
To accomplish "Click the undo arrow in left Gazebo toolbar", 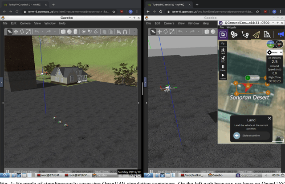I will 37,32.
